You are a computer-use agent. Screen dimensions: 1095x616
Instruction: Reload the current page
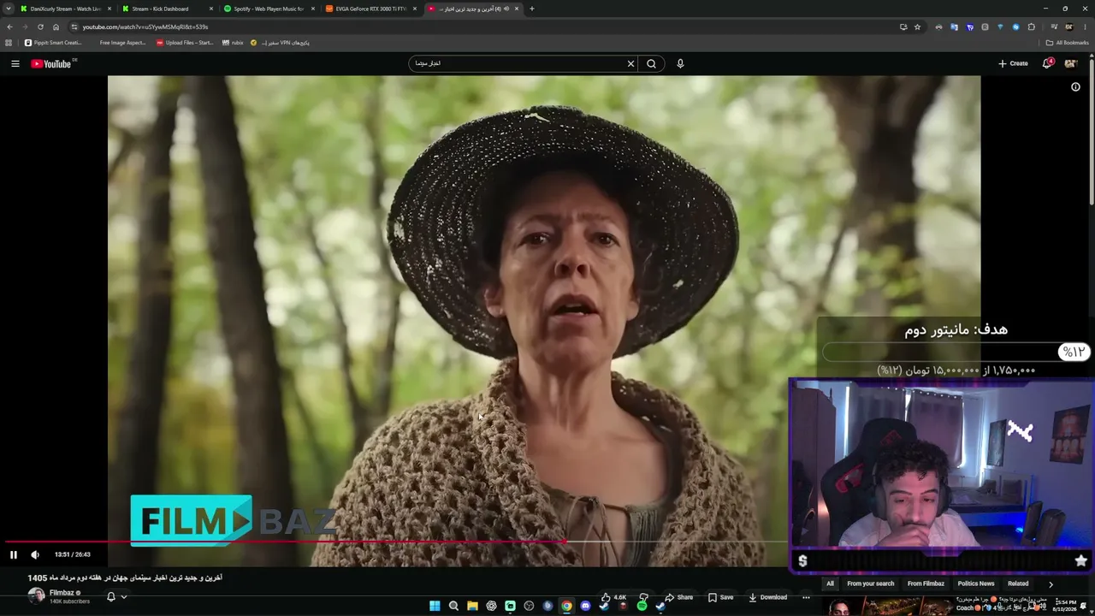click(40, 27)
